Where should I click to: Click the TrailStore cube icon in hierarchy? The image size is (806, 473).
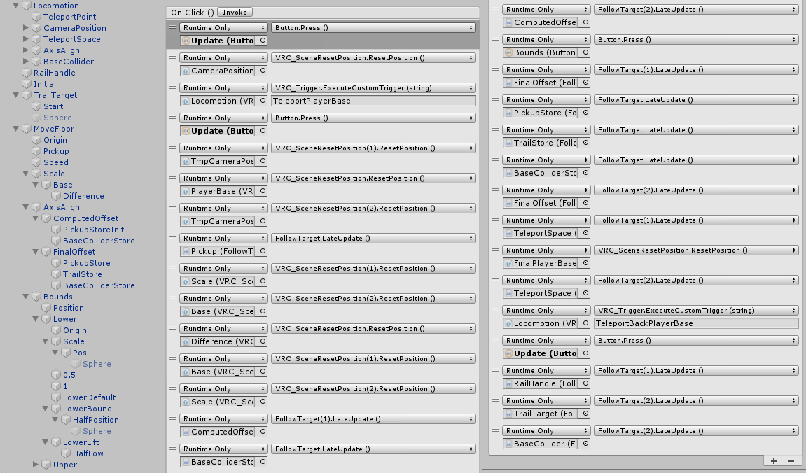[55, 274]
